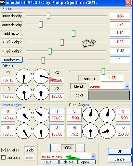Viewport: 133px width, 166px height.
Task: Click the undo button
Action: (30, 150)
